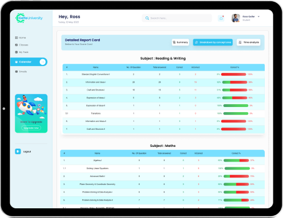
Task: Open the notifications bell icon
Action: pyautogui.click(x=221, y=18)
